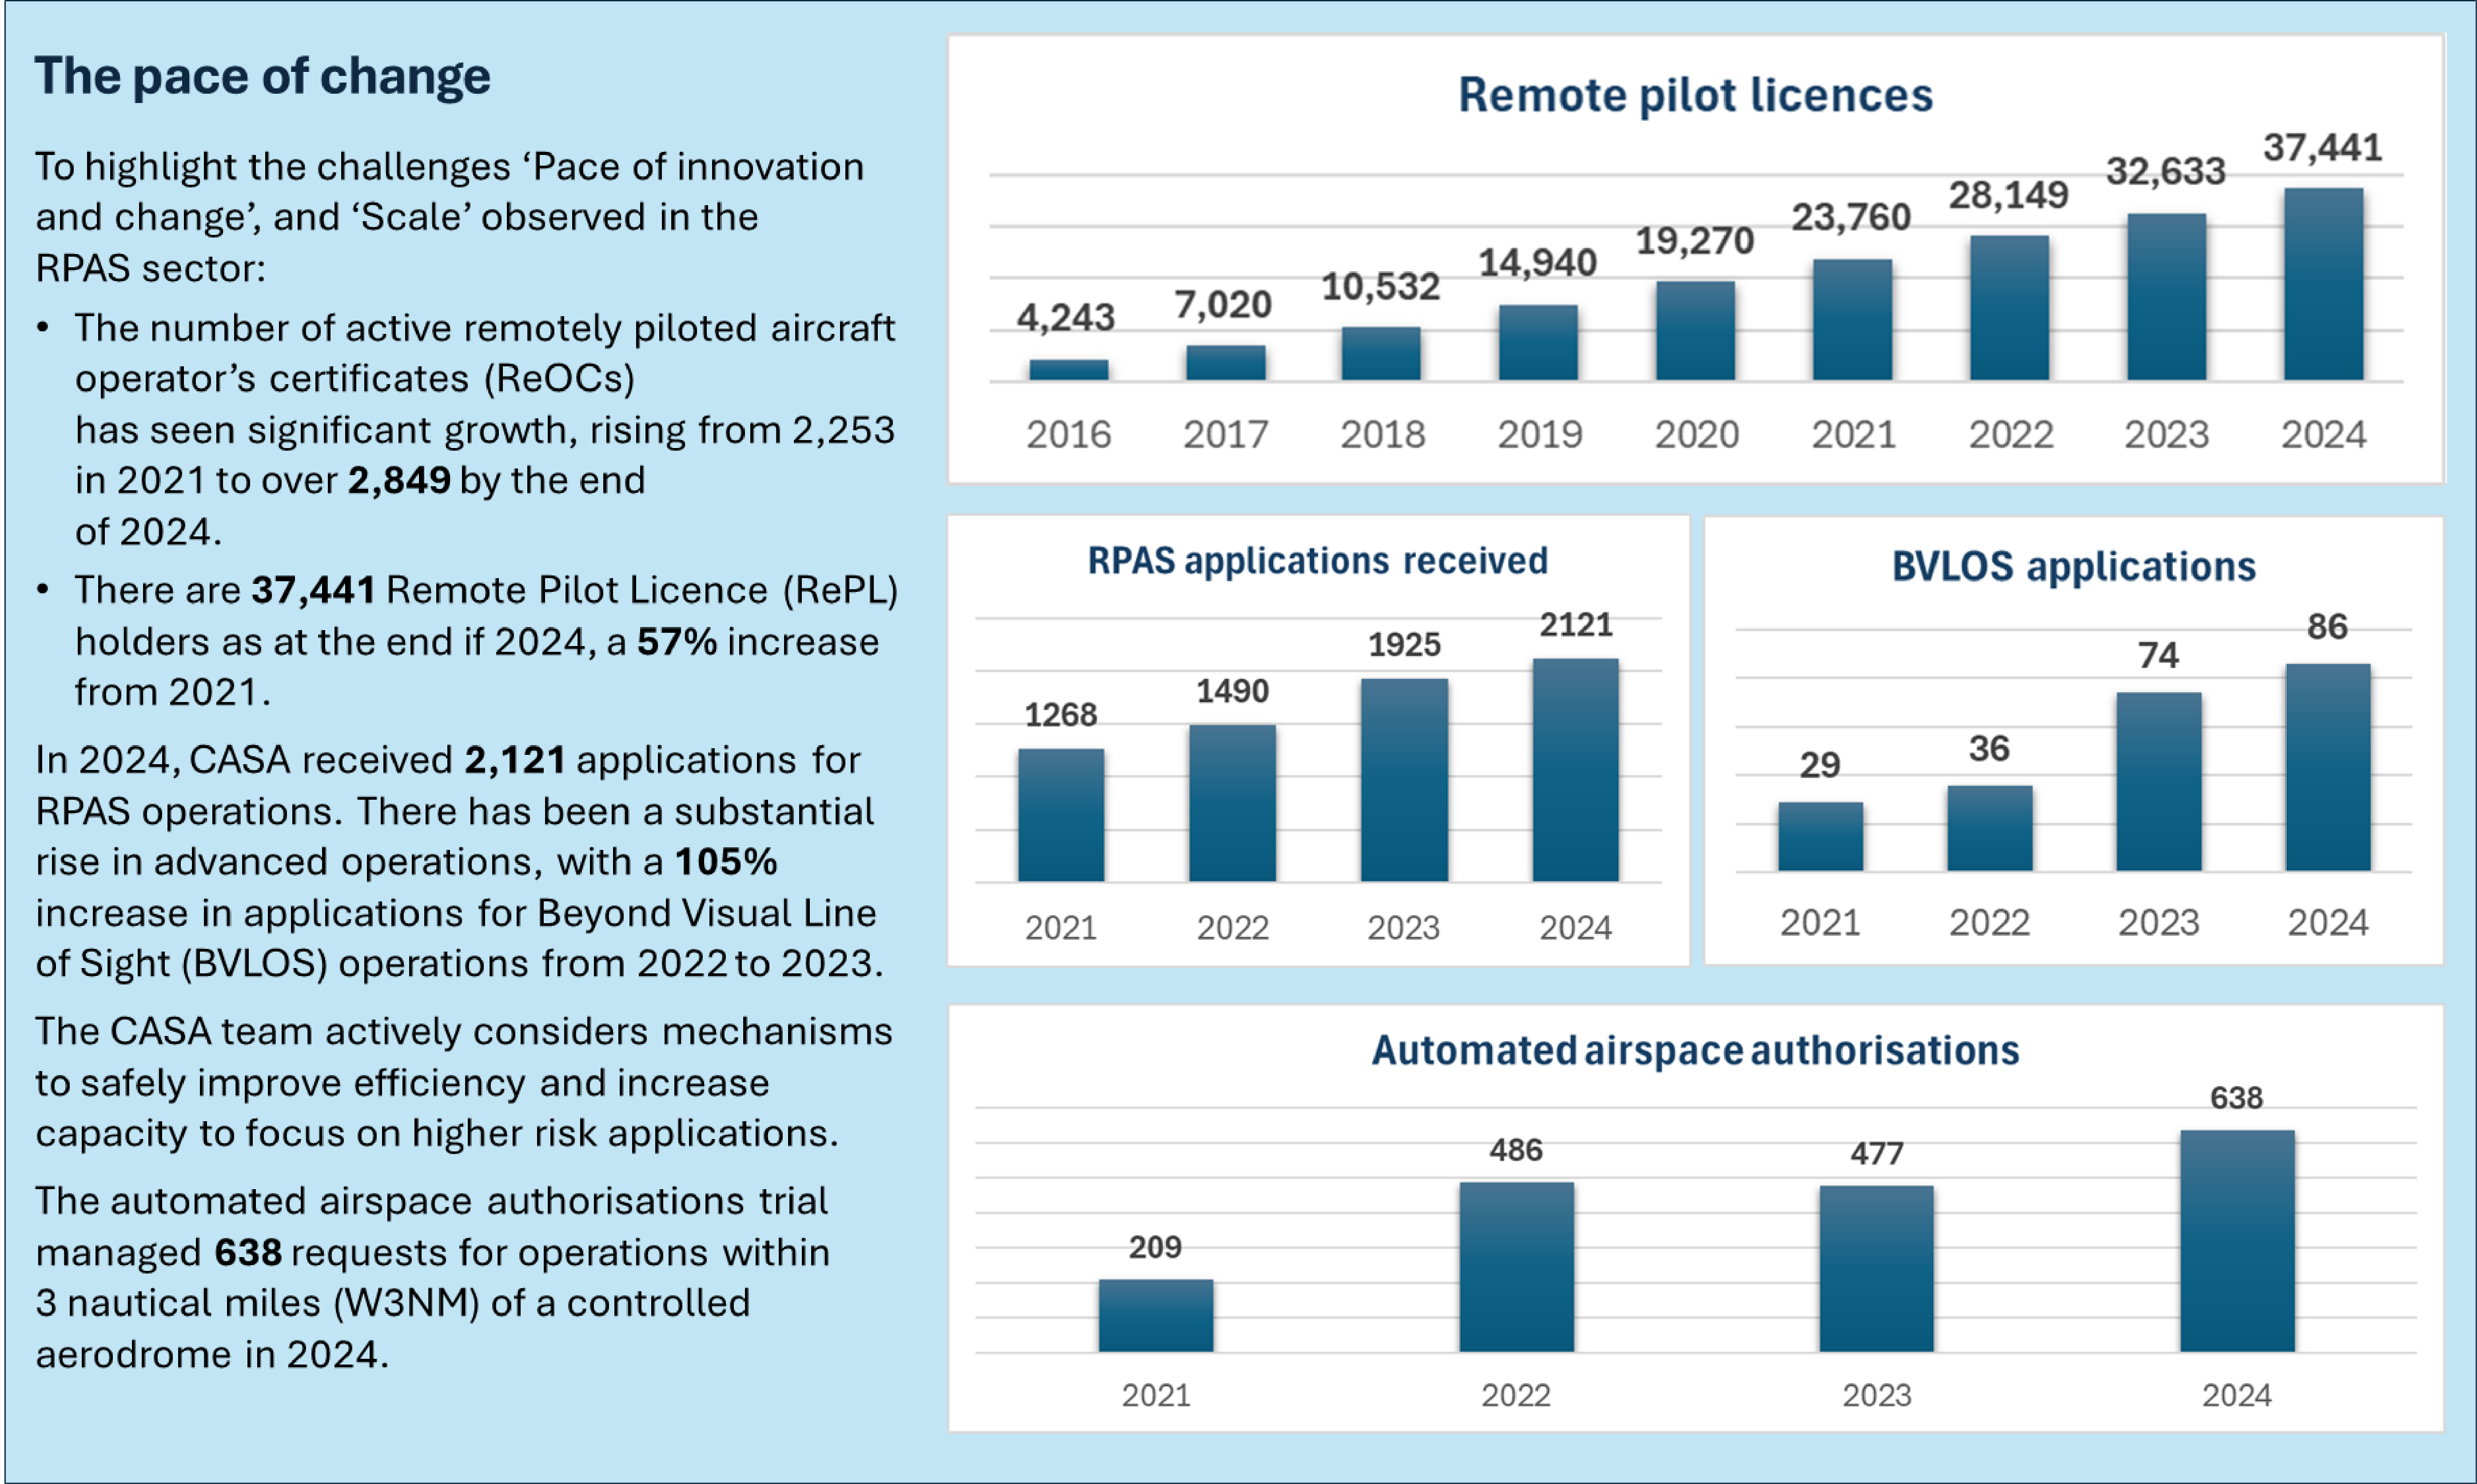The width and height of the screenshot is (2477, 1484).
Task: Click the 1490 data label
Action: [1232, 690]
